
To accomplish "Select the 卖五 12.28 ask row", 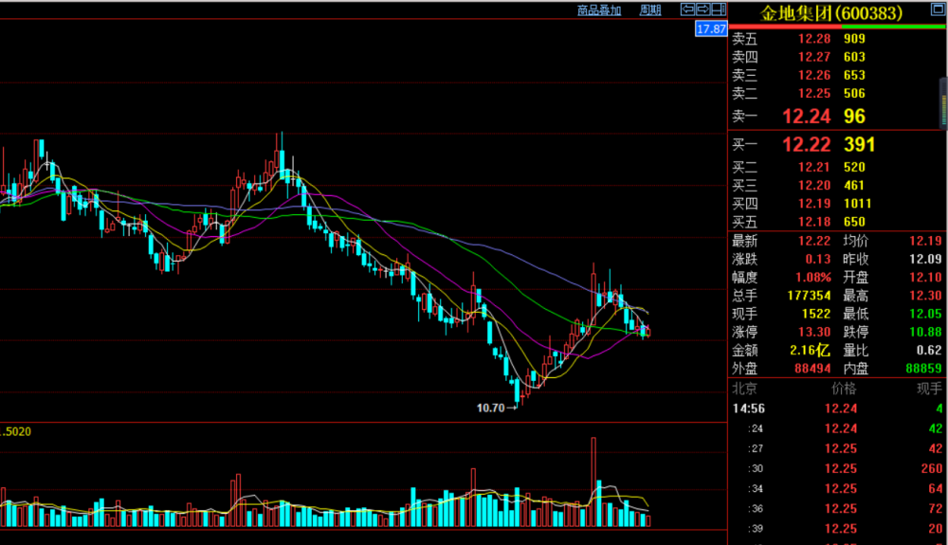I will point(836,39).
